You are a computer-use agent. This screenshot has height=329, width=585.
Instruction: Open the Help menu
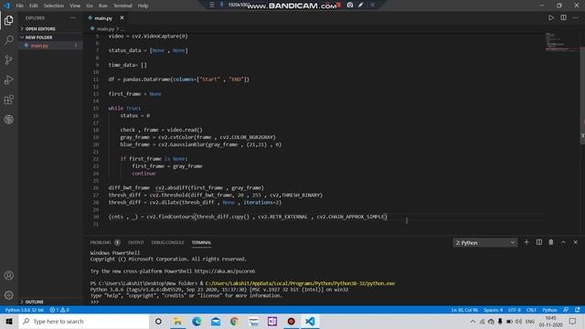coord(143,5)
